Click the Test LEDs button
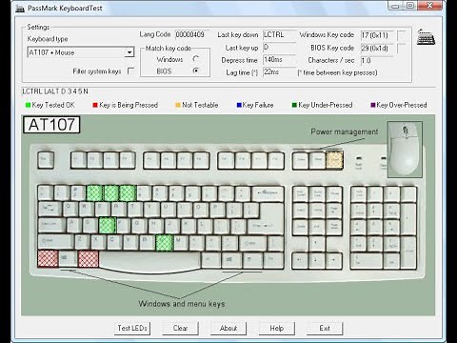The width and height of the screenshot is (457, 343). 132,328
